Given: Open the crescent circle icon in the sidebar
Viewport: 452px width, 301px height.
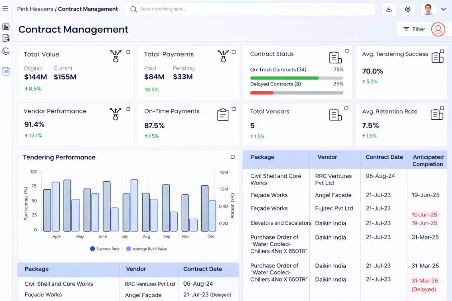Looking at the screenshot, I should point(6,51).
